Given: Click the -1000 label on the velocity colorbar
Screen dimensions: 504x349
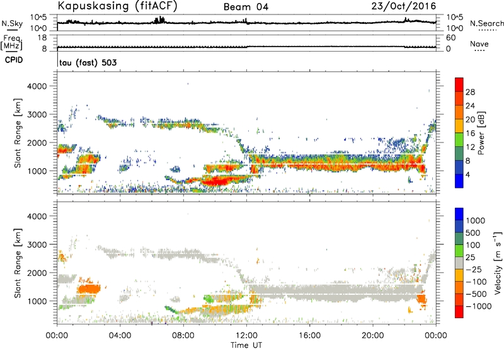Looking at the screenshot, I should (479, 306).
